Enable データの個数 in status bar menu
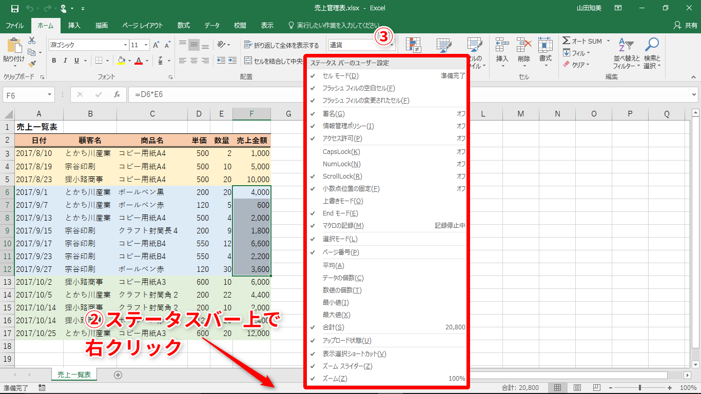This screenshot has width=701, height=394. point(387,278)
